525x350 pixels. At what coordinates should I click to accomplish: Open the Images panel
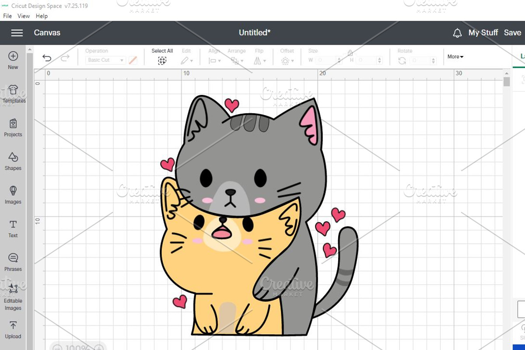pos(13,195)
